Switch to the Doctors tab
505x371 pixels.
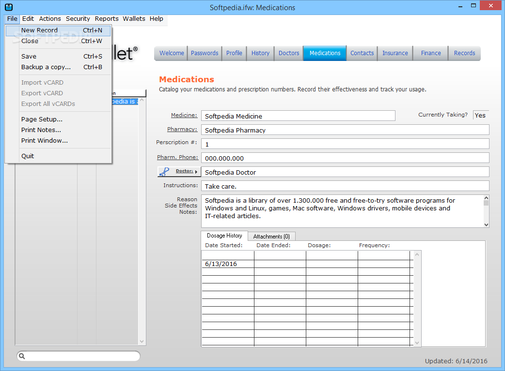point(288,53)
